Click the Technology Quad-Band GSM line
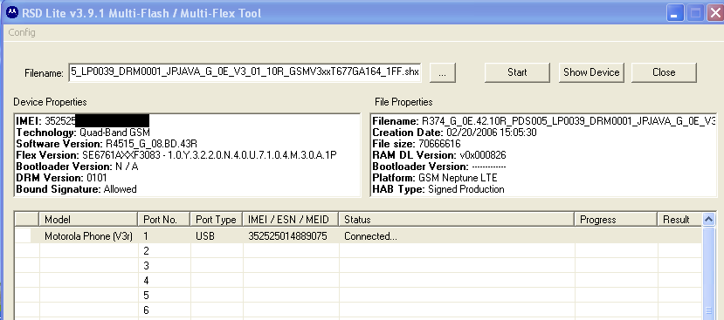724x320 pixels. (83, 133)
